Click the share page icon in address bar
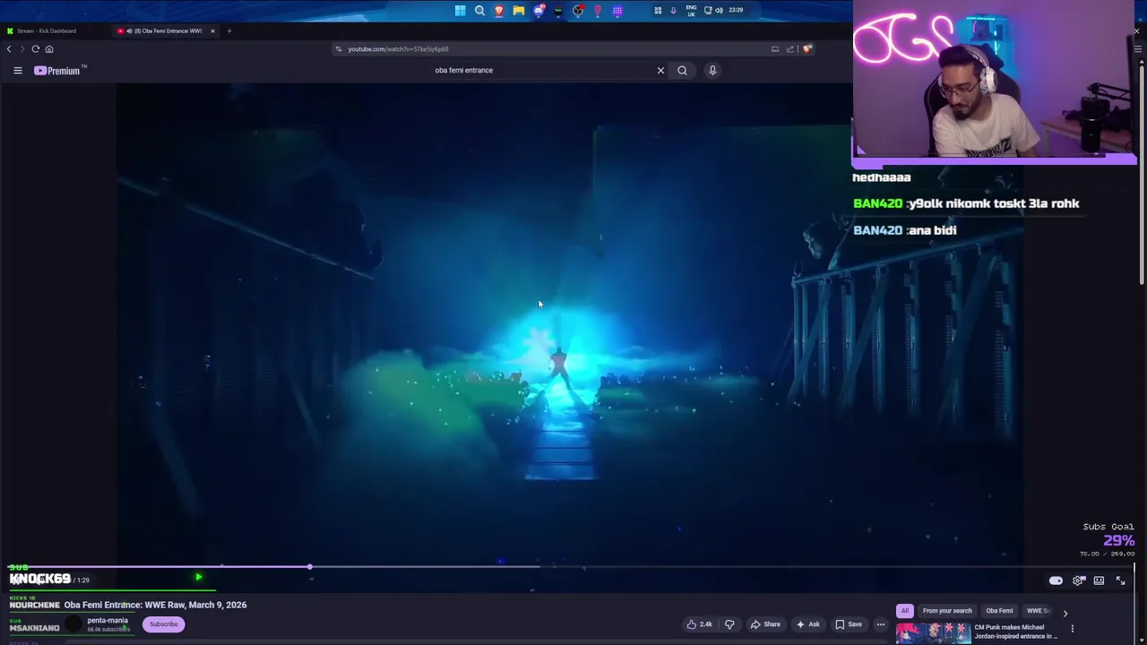1147x645 pixels. point(790,49)
